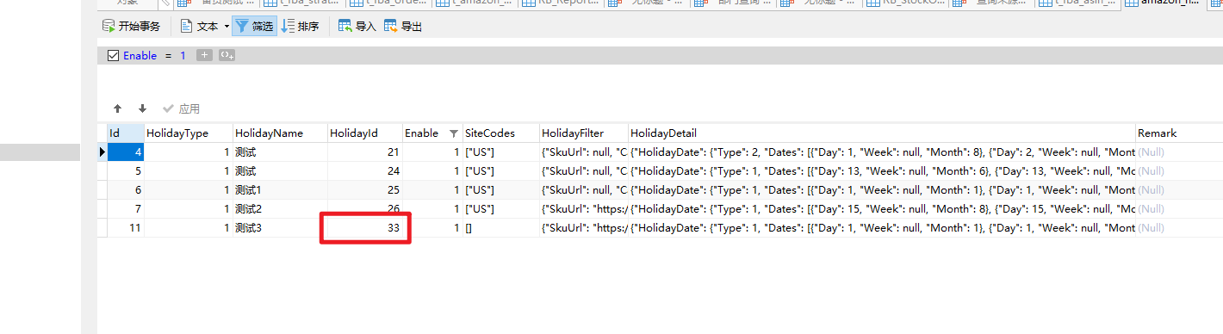Select the HolidayId cell 33
This screenshot has height=334, width=1223.
click(365, 227)
